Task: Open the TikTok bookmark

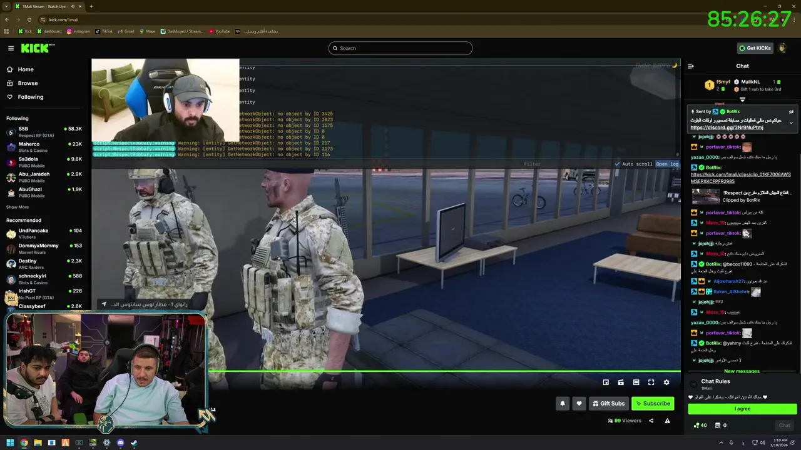Action: [104, 31]
